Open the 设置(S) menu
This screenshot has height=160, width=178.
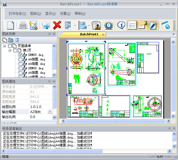tap(65, 14)
